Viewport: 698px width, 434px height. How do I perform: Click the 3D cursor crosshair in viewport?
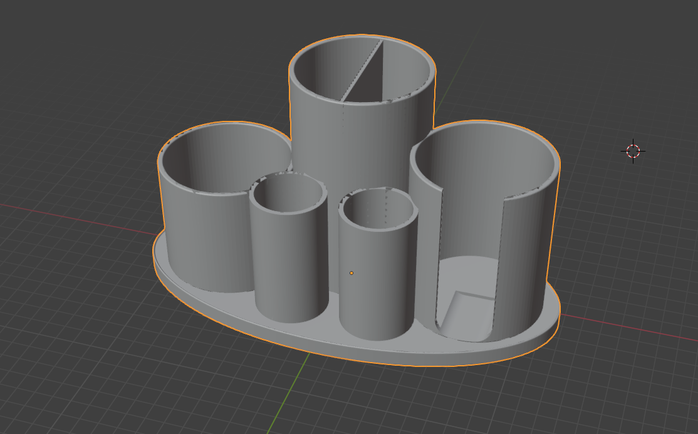[x=633, y=151]
